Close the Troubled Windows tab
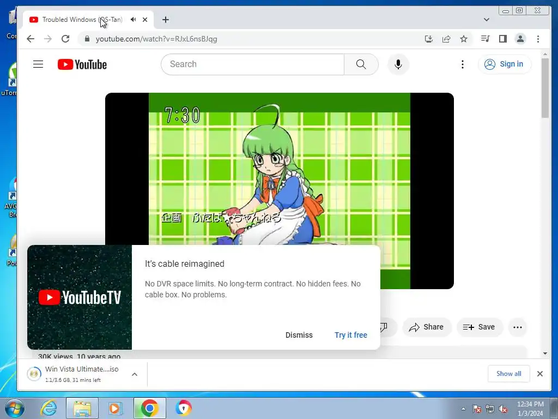This screenshot has height=419, width=558. [x=145, y=20]
